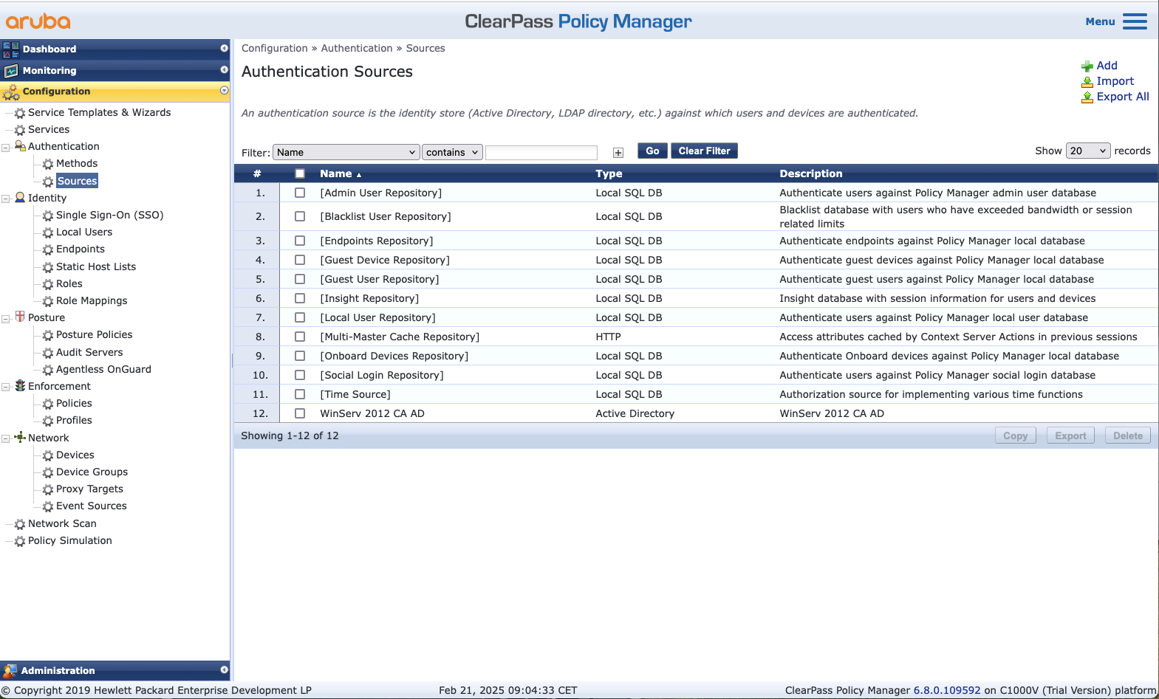Check the [Time Source] row checkbox
Screen dimensions: 1159x699
(x=300, y=394)
